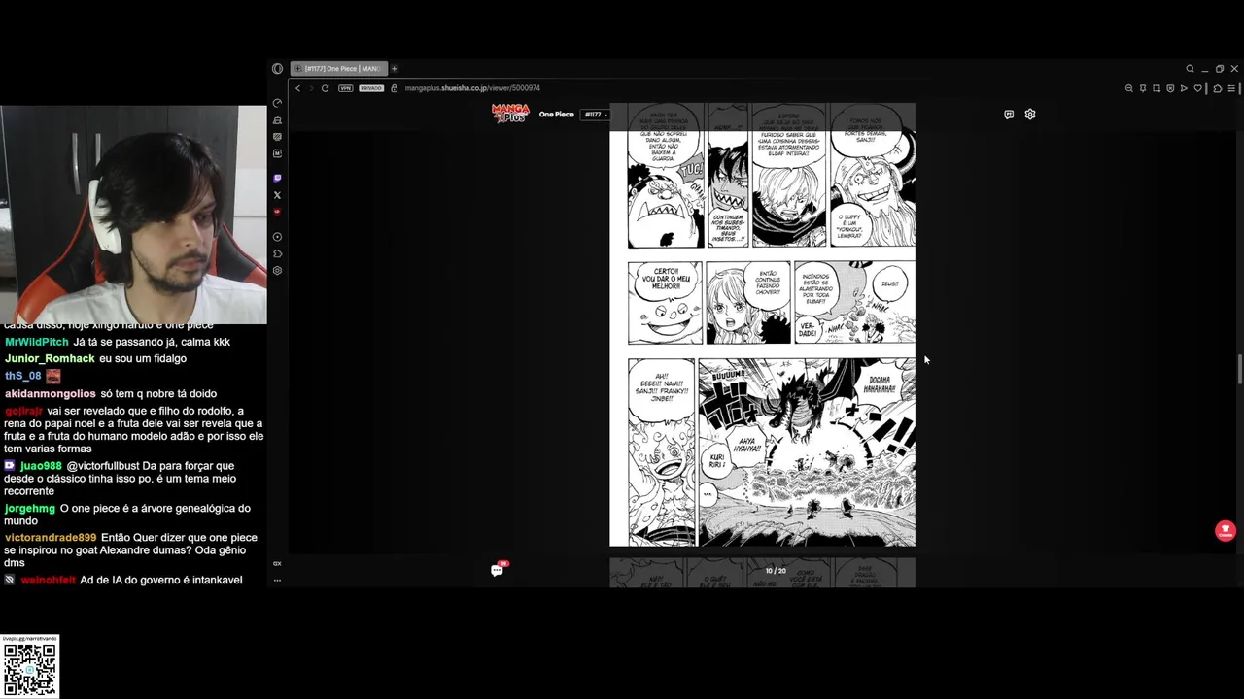Click the page scrollbar thumb on right
Screen dimensions: 1244x699
pyautogui.click(x=1239, y=370)
